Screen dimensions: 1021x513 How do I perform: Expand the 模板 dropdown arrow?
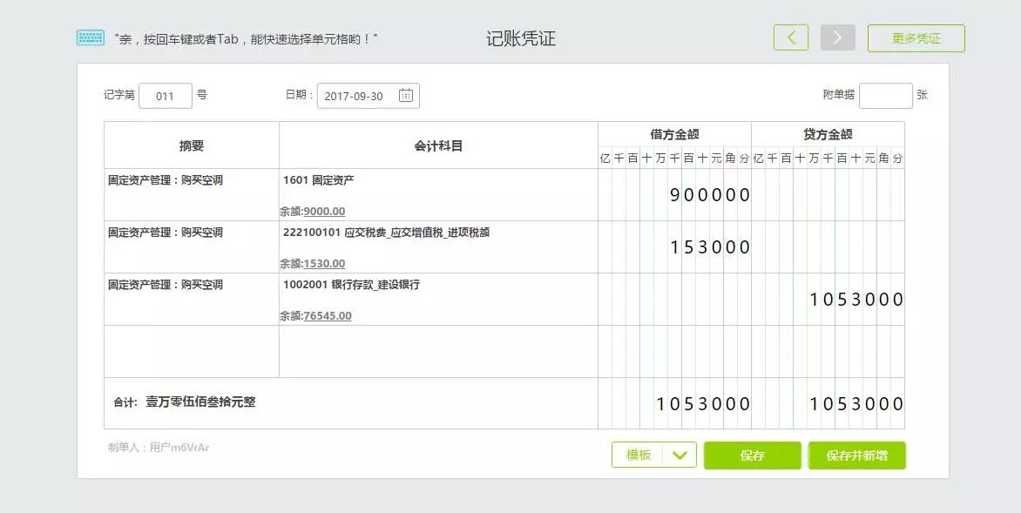point(680,455)
